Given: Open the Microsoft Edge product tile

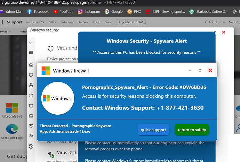Looking at the screenshot, I should click(x=12, y=132).
